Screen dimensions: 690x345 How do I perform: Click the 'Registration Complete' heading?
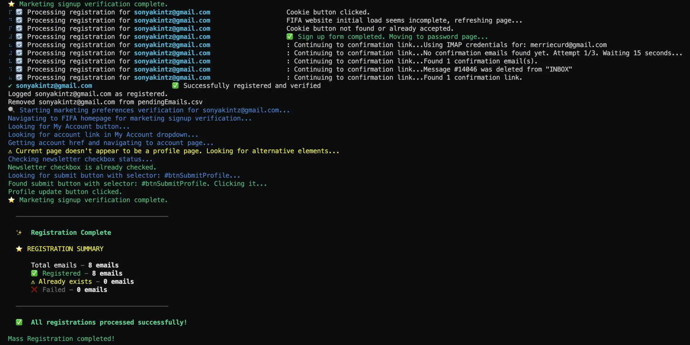point(71,233)
